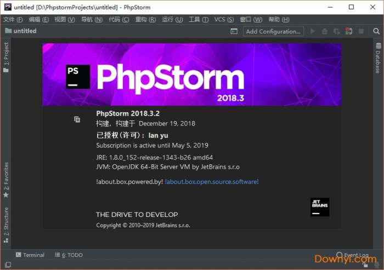Open the 运行 (U) menu

(x=172, y=19)
